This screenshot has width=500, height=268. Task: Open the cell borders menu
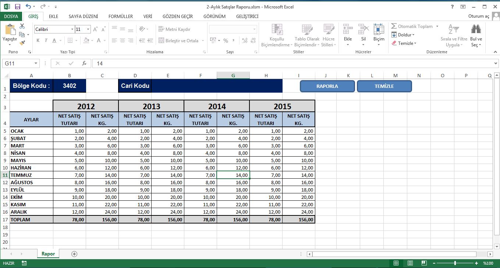point(71,40)
